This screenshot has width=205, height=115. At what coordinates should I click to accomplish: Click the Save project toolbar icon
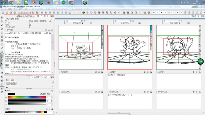click(x=11, y=13)
